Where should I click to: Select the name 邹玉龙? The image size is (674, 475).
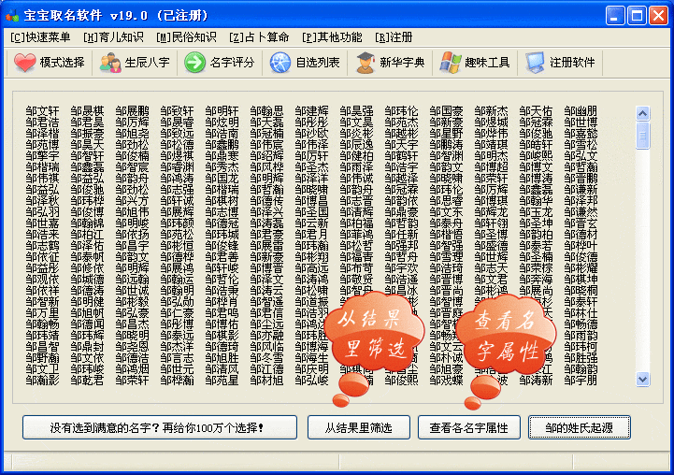tap(536, 212)
